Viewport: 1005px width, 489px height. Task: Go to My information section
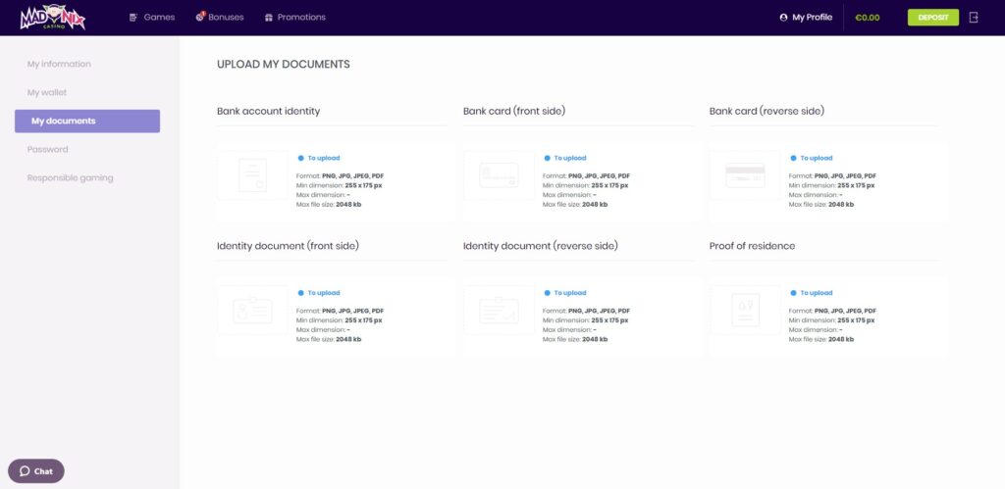[59, 64]
